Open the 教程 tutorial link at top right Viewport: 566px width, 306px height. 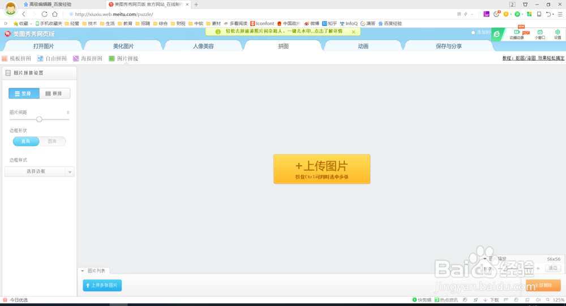point(533,58)
